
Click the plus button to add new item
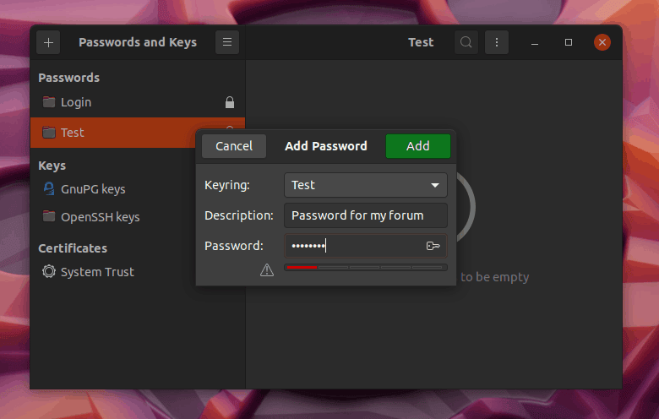tap(48, 42)
